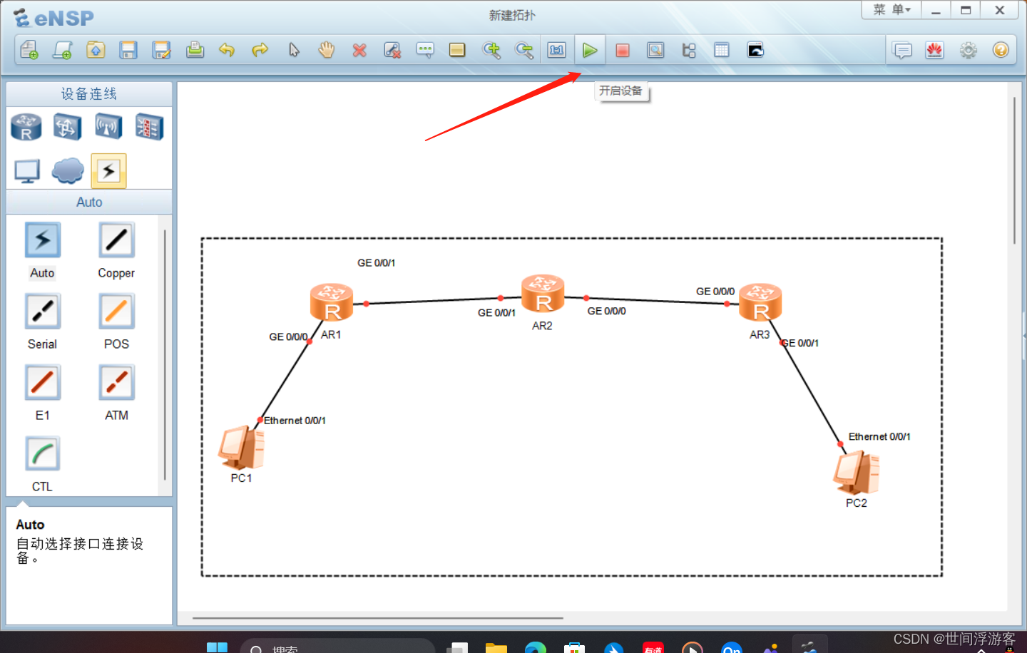Open the Windows Start menu
The height and width of the screenshot is (653, 1027).
coord(217,647)
